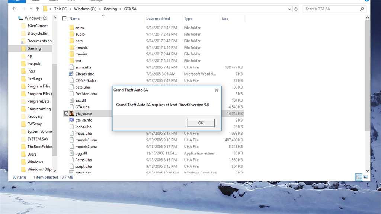The image size is (381, 214).
Task: Sort by the Size column header
Action: 225,19
